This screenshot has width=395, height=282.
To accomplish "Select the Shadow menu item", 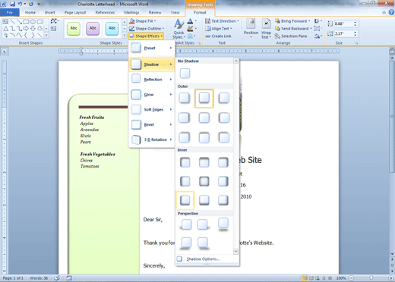I will coord(151,64).
